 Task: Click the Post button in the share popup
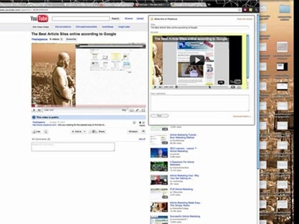point(159,116)
